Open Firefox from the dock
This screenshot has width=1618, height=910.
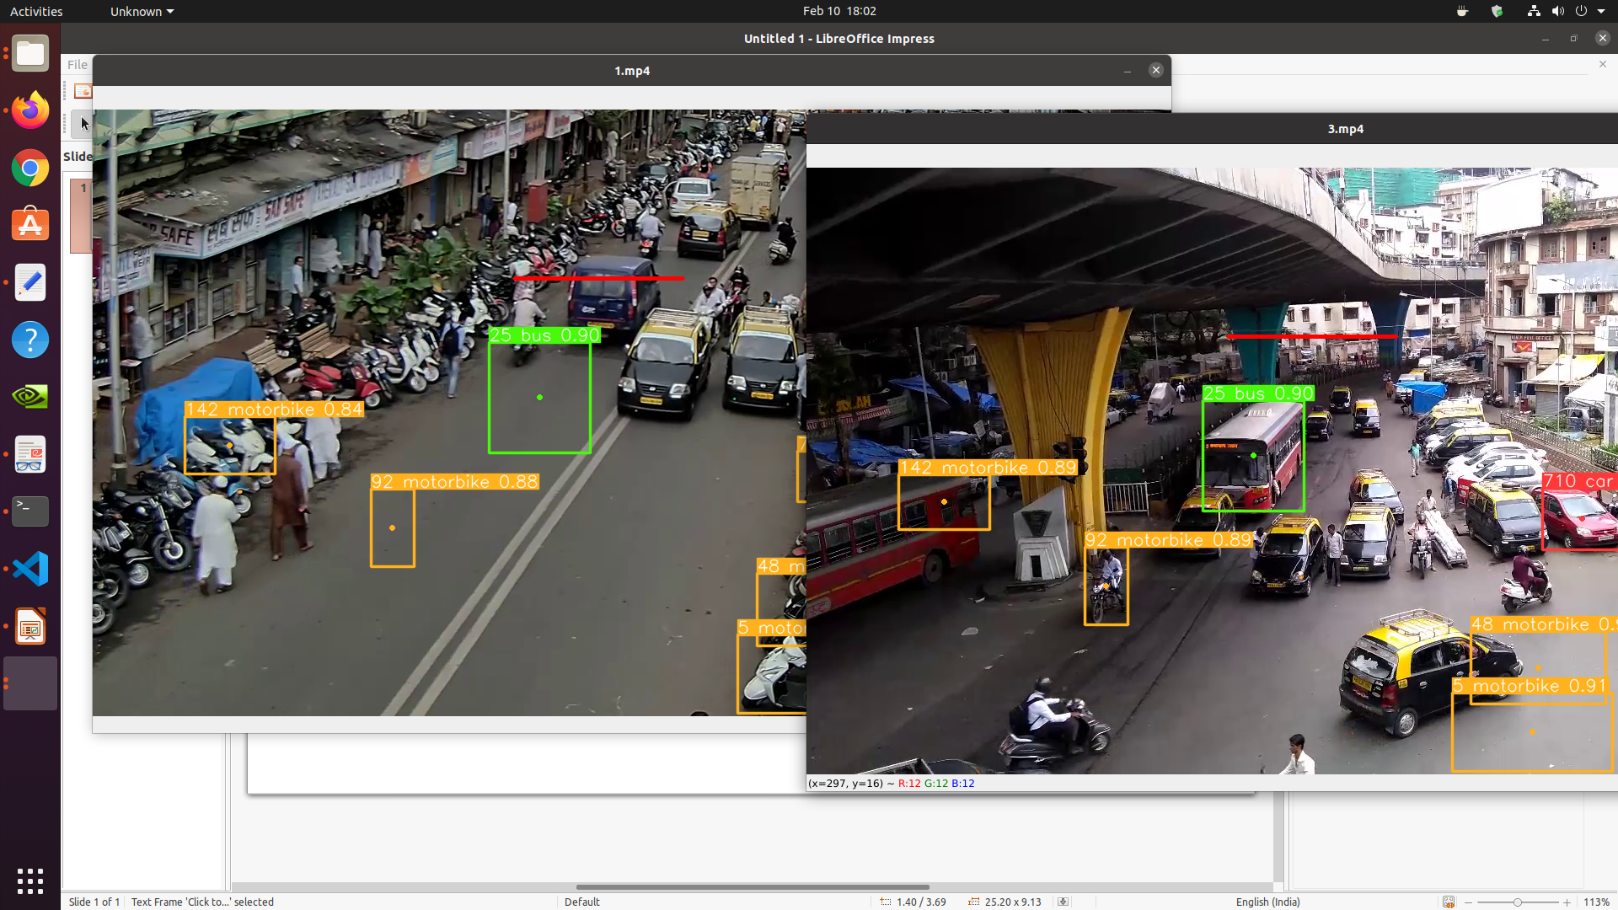tap(30, 110)
